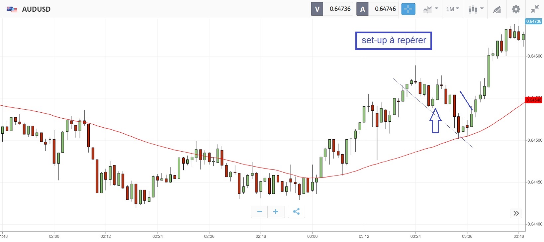
Task: Click the 03:00 time axis label
Action: [x=313, y=236]
